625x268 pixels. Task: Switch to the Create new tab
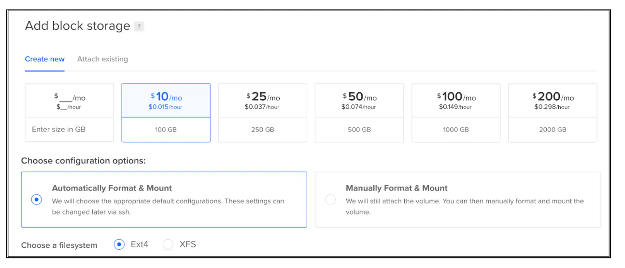44,59
